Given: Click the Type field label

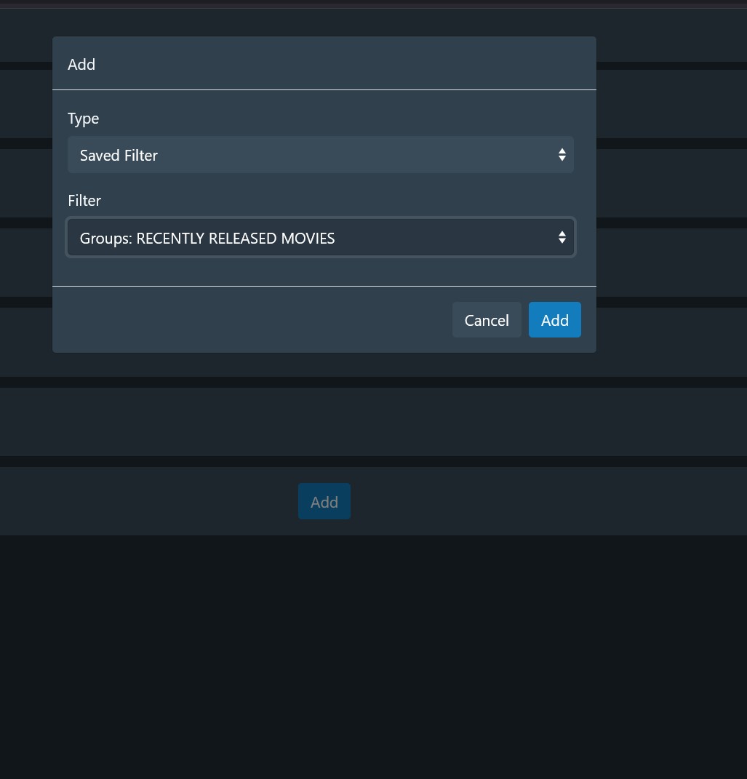Looking at the screenshot, I should pos(84,119).
